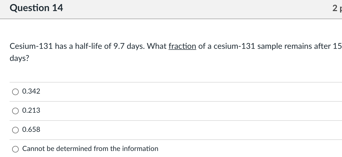Click the Question 14 heading
The height and width of the screenshot is (157, 342).
(36, 8)
